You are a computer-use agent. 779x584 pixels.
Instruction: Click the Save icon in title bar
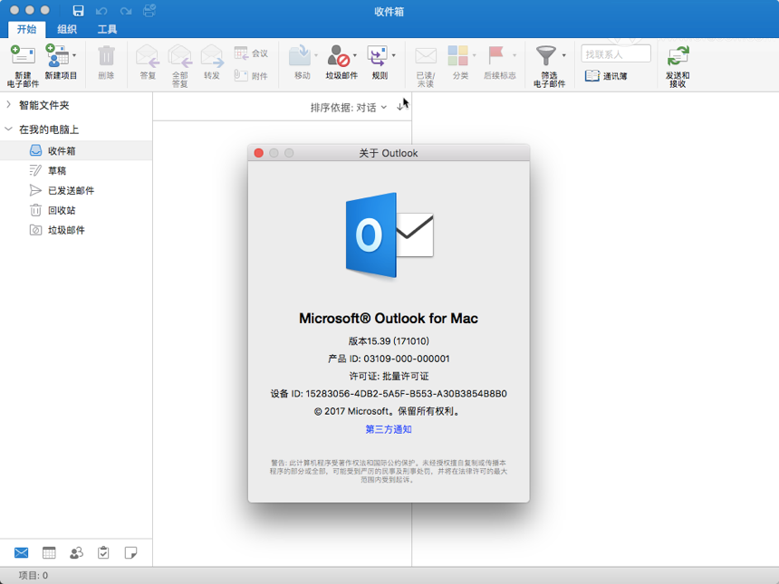click(78, 11)
